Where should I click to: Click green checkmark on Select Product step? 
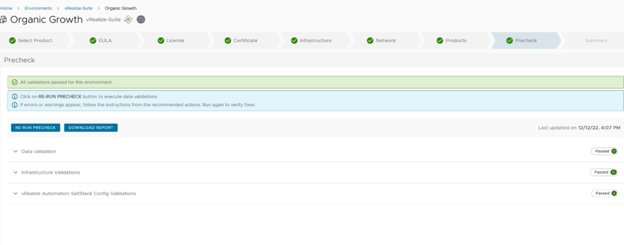12,41
